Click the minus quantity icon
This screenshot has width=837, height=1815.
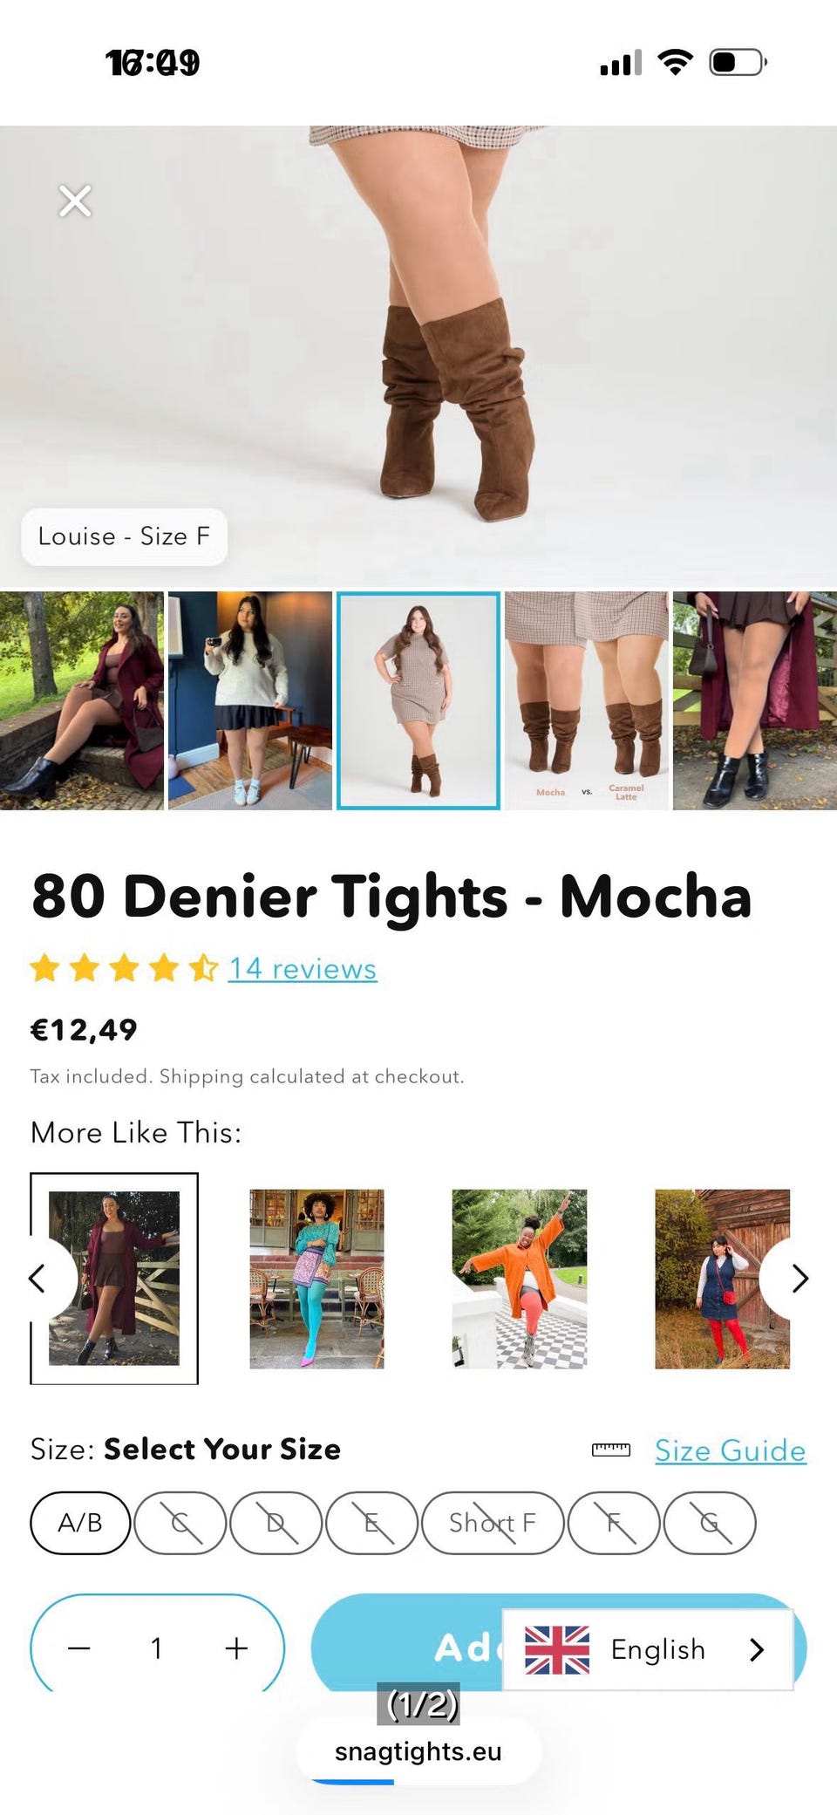79,1648
